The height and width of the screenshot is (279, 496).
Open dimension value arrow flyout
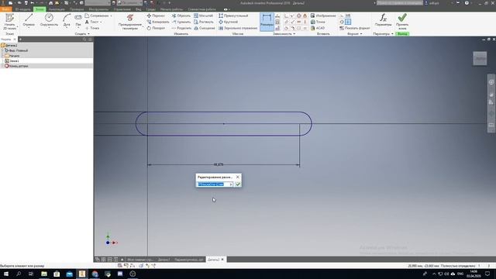tap(231, 184)
